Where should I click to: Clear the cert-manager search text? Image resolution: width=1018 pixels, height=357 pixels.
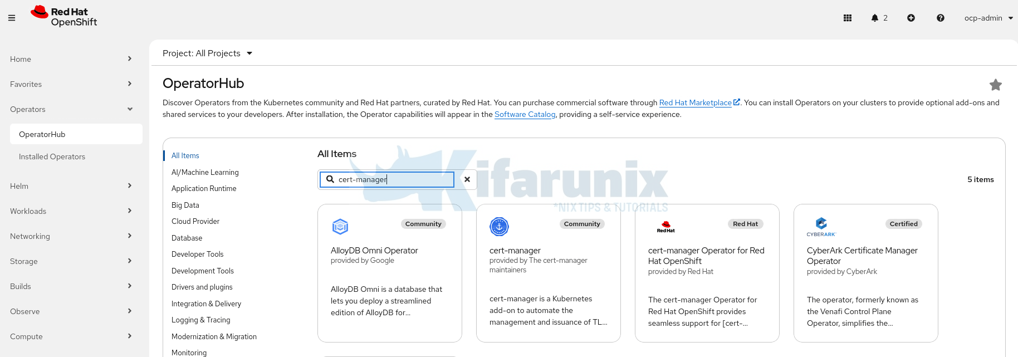pos(467,179)
